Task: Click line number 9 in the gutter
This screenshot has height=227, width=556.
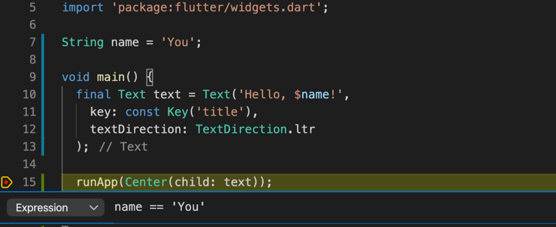Action: [32, 77]
